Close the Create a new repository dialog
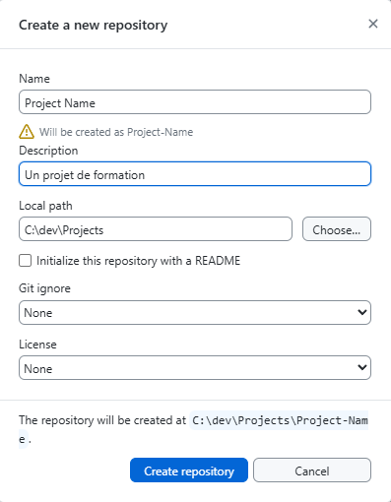This screenshot has height=502, width=391. point(373,24)
